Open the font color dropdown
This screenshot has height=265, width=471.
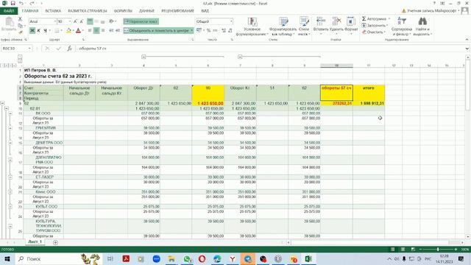tap(83, 30)
